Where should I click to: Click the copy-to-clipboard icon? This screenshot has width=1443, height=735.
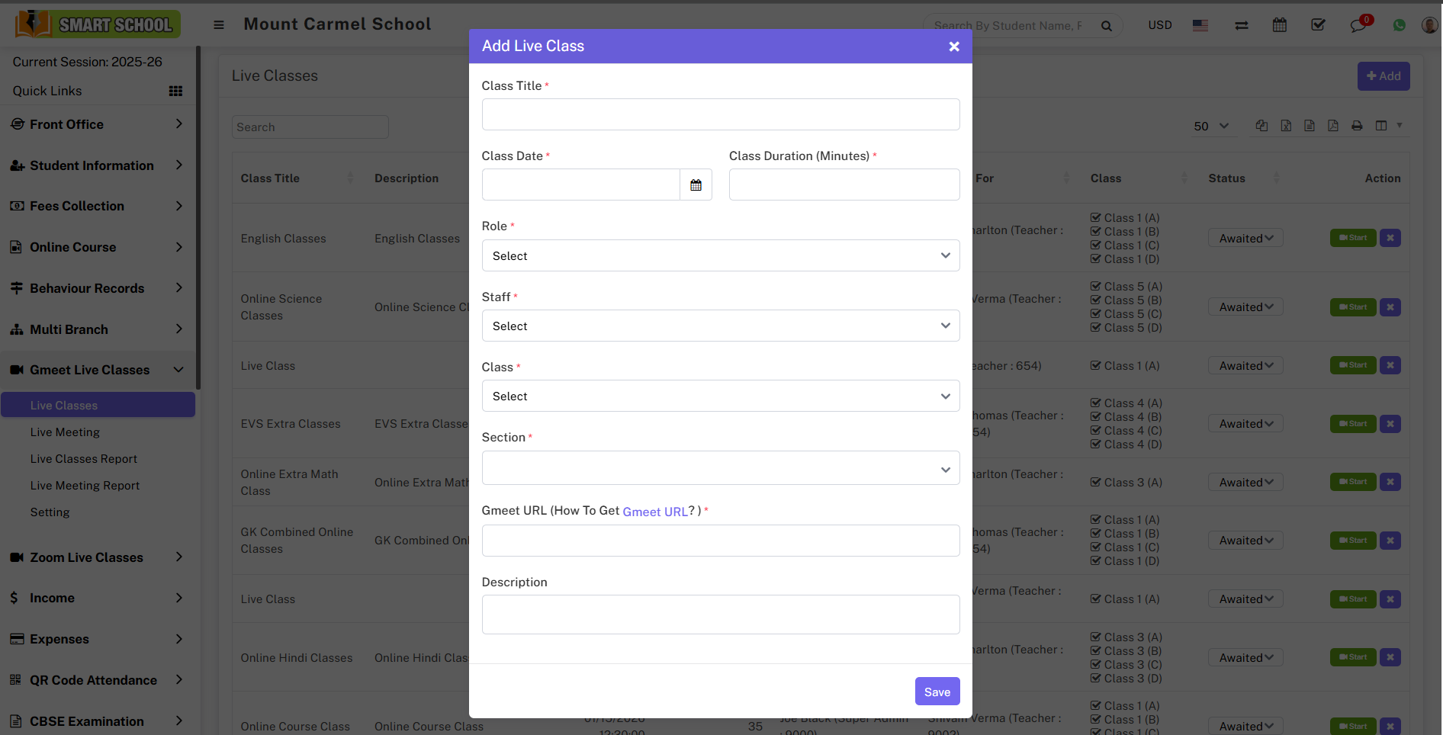click(1261, 125)
